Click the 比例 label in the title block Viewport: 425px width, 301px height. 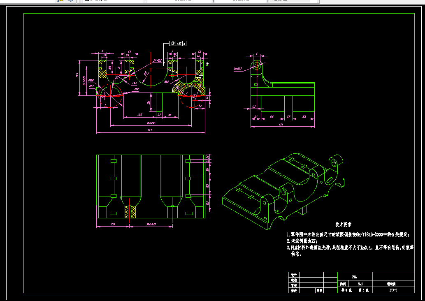point(343,284)
